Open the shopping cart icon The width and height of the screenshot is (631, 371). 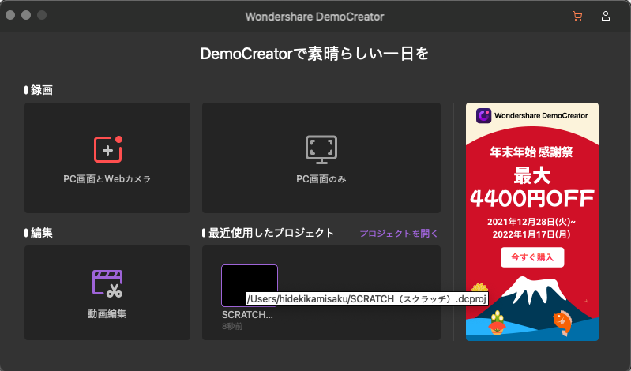click(x=577, y=16)
